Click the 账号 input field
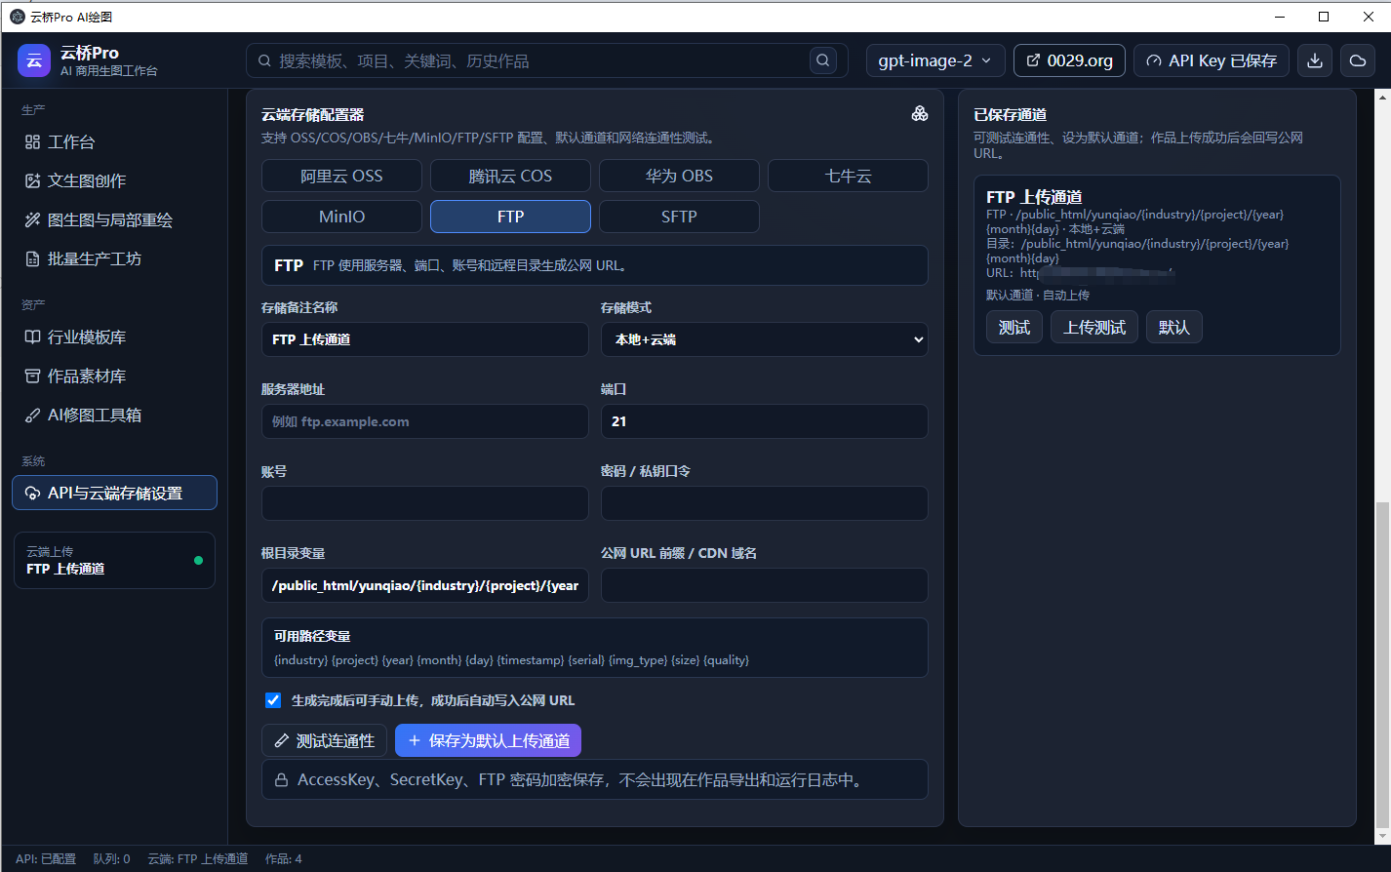The image size is (1391, 872). (x=424, y=503)
